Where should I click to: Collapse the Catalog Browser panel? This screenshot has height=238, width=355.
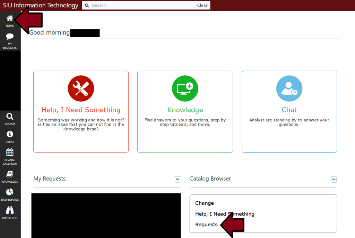tap(334, 179)
